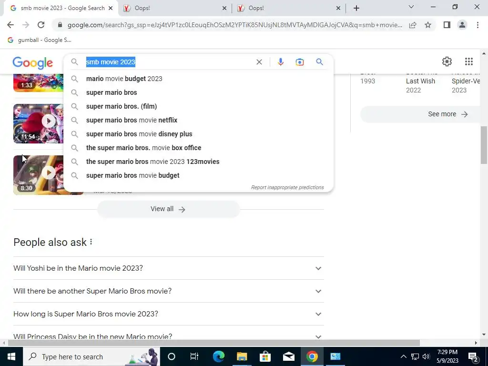This screenshot has width=488, height=366.
Task: Close the smb movie 2023 tab
Action: [111, 8]
